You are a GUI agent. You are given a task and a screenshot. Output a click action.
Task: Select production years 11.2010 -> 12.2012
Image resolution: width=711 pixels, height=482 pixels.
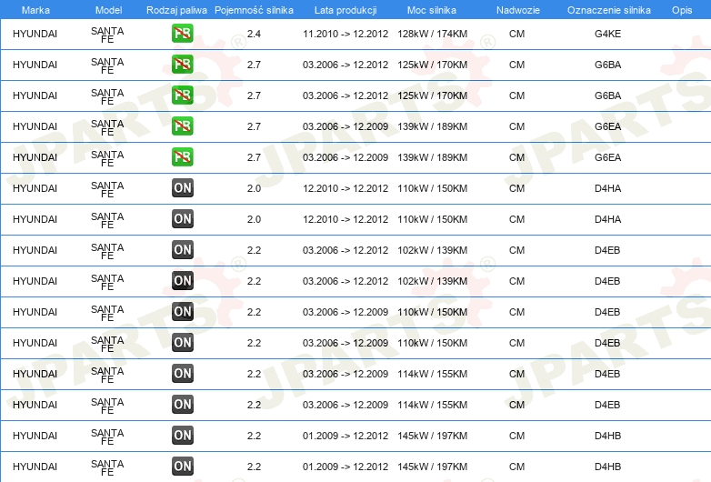[345, 34]
